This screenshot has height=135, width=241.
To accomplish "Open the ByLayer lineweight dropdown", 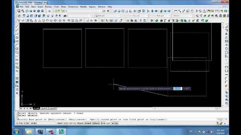I will coord(169,16).
